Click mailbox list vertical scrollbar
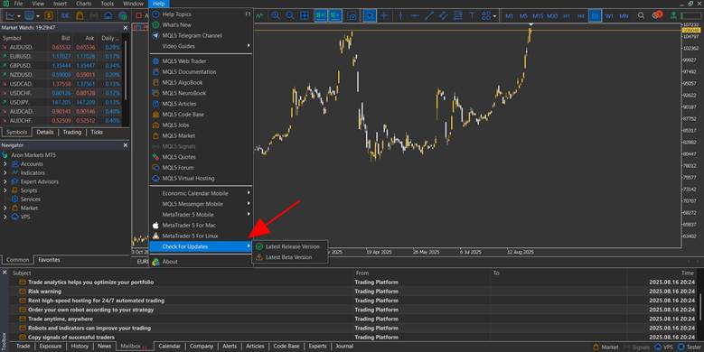The height and width of the screenshot is (352, 704). pos(700,307)
